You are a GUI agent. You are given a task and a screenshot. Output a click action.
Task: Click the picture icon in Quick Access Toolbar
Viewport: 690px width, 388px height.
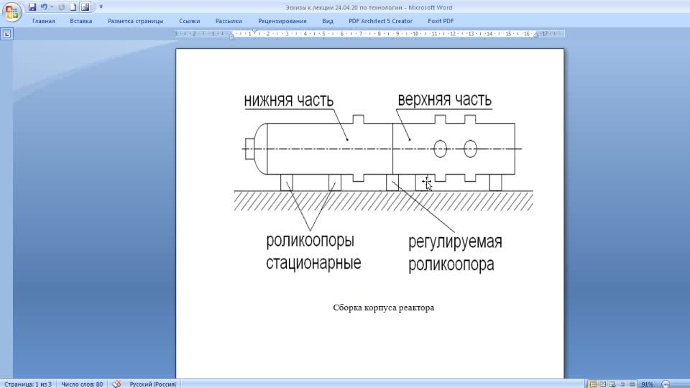[x=86, y=7]
